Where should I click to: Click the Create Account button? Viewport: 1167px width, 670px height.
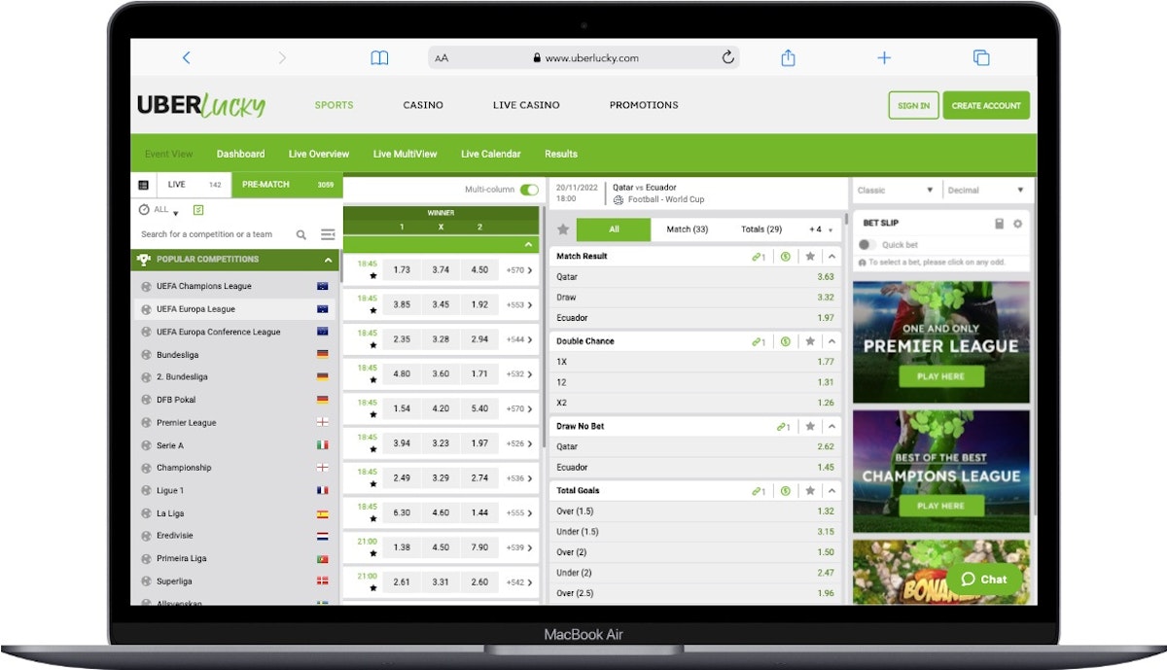(986, 105)
